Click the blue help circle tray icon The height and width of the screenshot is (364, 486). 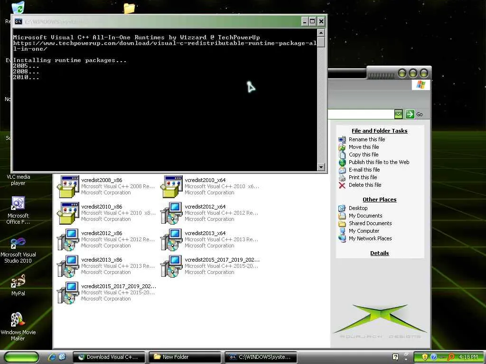click(434, 357)
